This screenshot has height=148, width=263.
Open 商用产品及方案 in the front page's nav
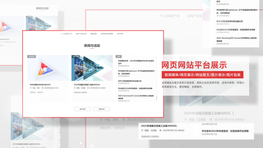click(x=81, y=34)
